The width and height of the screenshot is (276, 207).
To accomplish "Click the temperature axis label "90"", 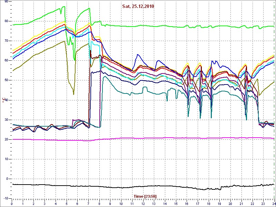I will click(6, 2).
